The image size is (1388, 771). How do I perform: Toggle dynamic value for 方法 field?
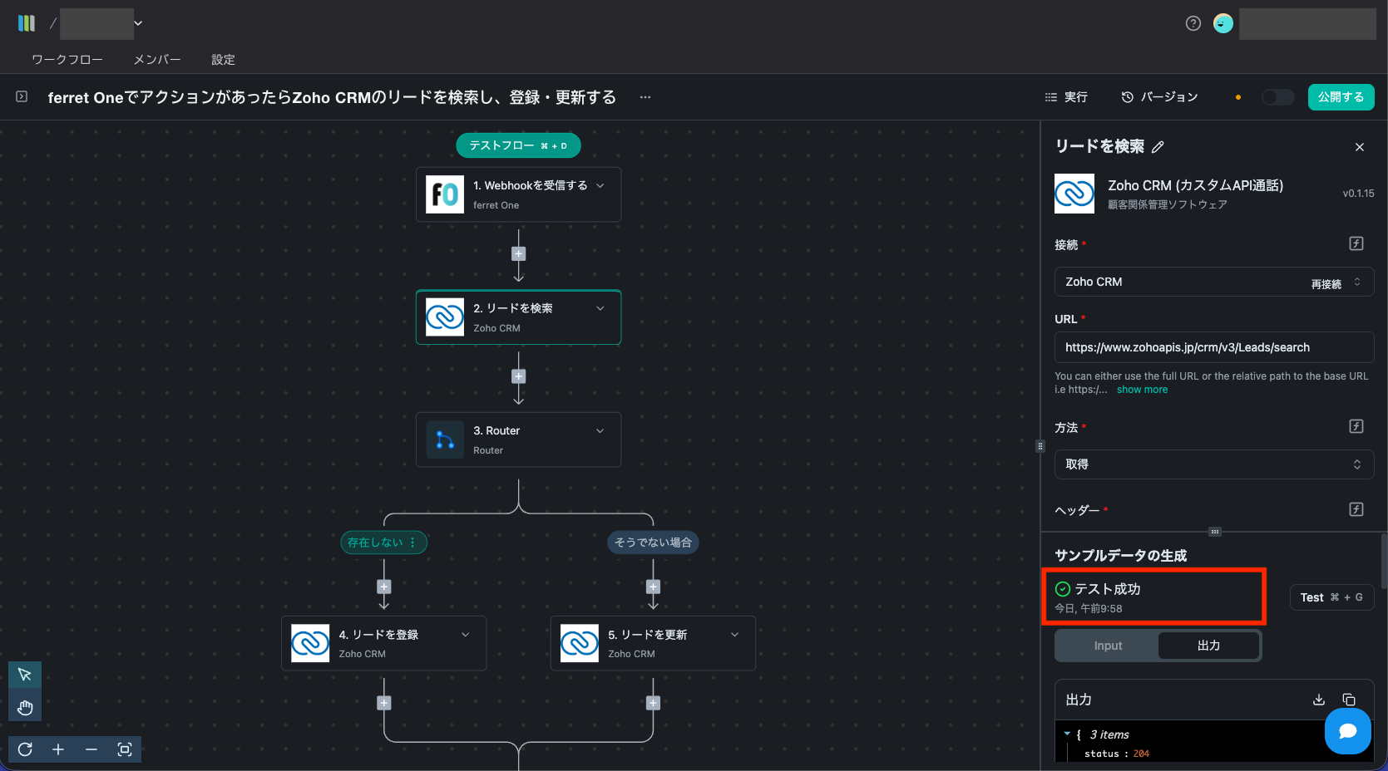click(x=1356, y=426)
